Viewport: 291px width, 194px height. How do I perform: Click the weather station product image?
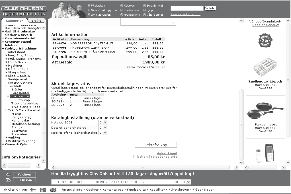265,153
